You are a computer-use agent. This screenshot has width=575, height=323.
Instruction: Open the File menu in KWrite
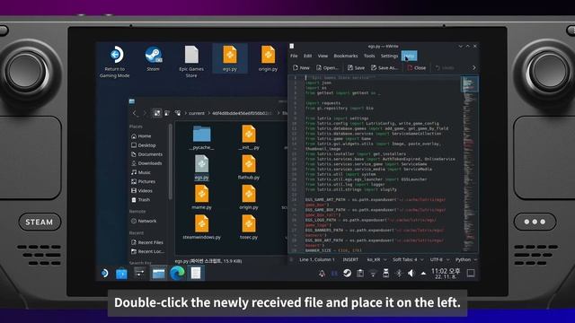coord(294,56)
